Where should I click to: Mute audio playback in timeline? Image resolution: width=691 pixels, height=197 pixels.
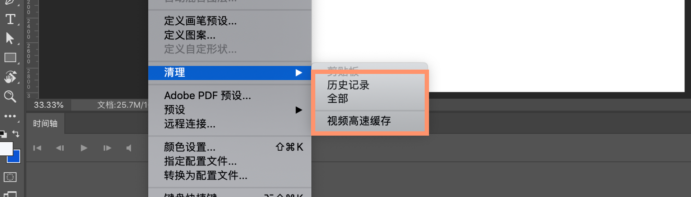129,148
